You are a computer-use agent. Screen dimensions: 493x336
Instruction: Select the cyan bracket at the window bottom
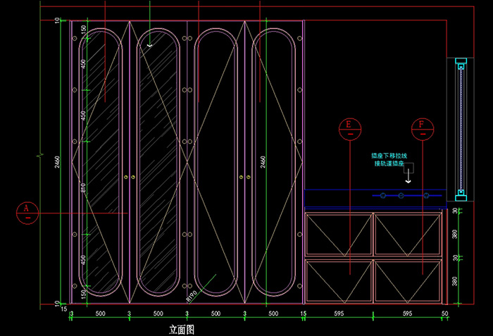[x=461, y=192]
